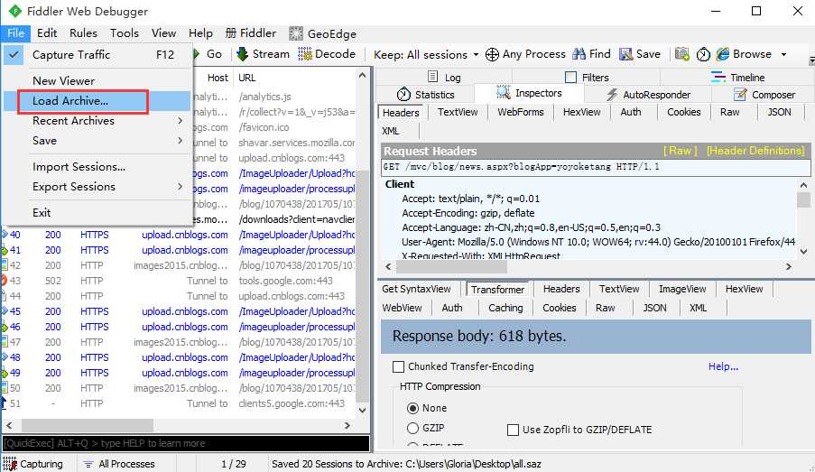Select session 45 row
815x472 pixels.
pos(179,311)
